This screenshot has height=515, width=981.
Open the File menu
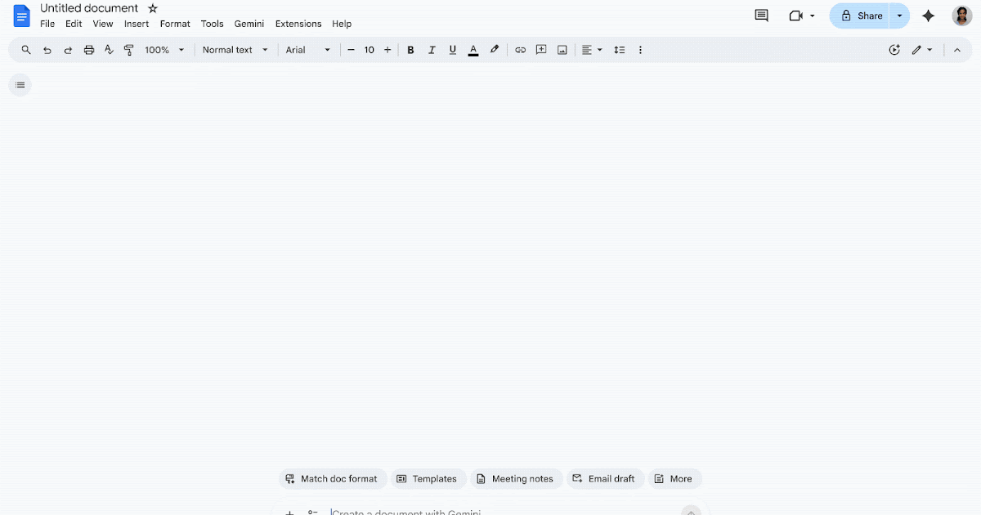click(x=47, y=24)
